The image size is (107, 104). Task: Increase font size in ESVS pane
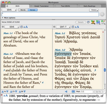click(26, 27)
